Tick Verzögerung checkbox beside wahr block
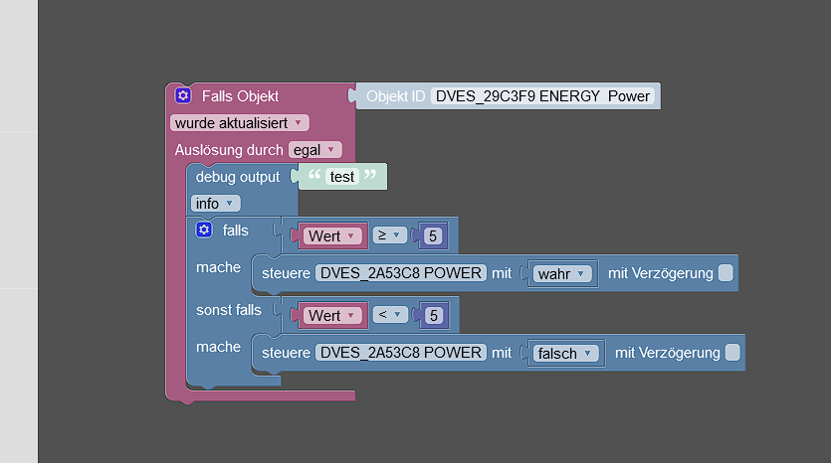This screenshot has width=831, height=463. pos(726,273)
